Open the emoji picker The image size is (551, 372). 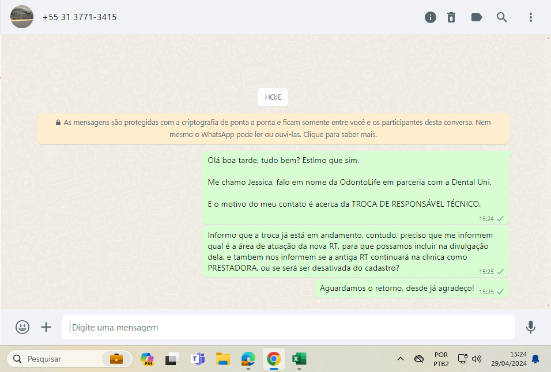point(22,327)
